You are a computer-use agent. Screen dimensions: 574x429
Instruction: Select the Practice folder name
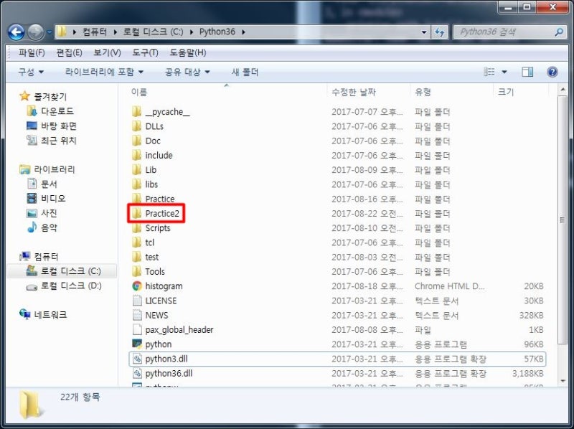(x=159, y=199)
